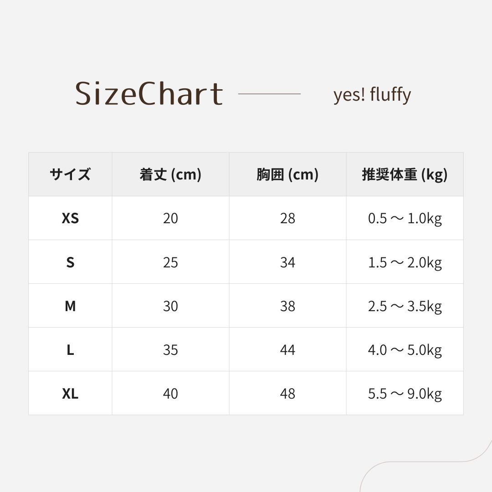Select the length value 20 cell

point(170,218)
